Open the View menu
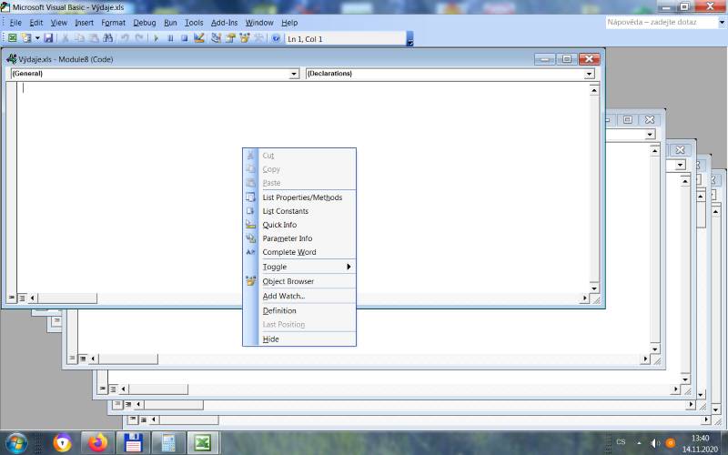728x455 pixels. click(58, 22)
